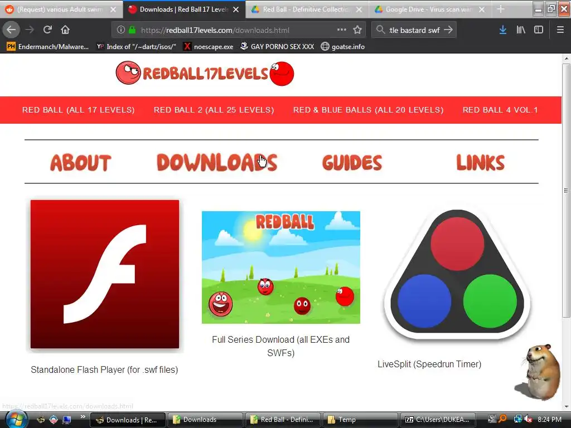
Task: Expand the quick launch overflow chevron
Action: coord(83,417)
